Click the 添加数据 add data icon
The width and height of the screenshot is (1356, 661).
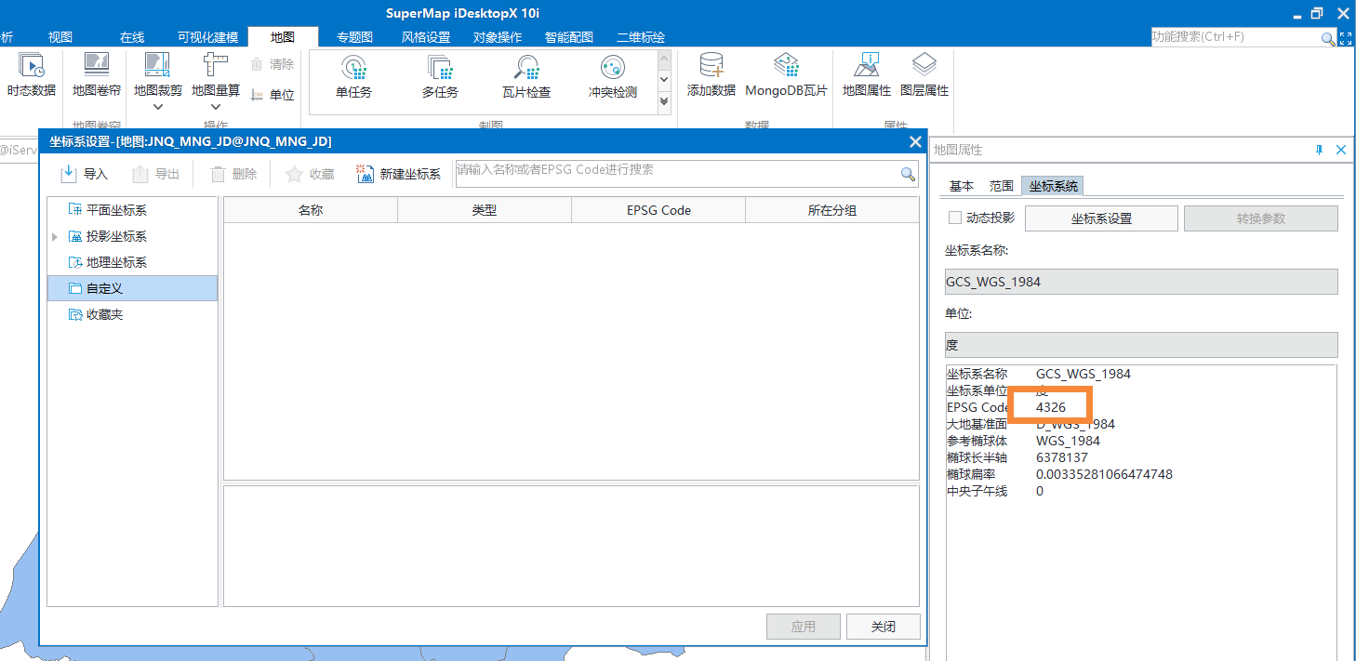(x=711, y=75)
